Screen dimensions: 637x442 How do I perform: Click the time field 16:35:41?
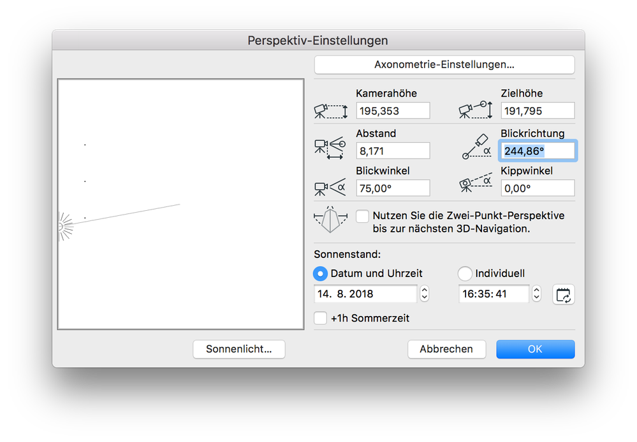[494, 294]
